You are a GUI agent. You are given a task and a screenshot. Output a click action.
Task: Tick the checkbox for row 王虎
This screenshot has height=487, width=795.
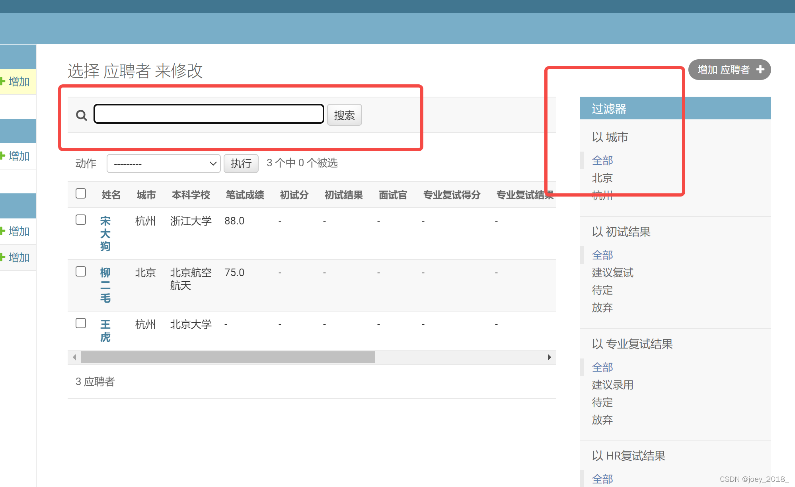(81, 323)
